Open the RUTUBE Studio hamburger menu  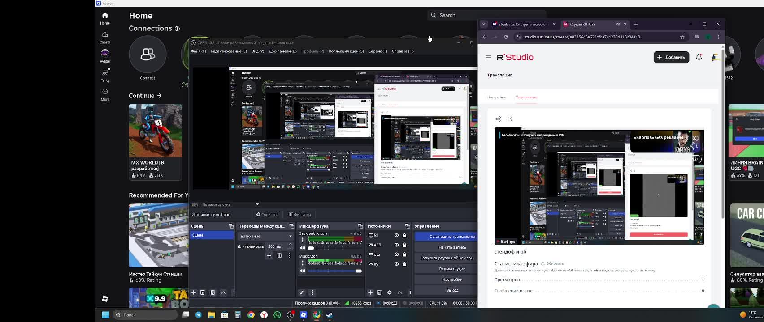[x=488, y=57]
